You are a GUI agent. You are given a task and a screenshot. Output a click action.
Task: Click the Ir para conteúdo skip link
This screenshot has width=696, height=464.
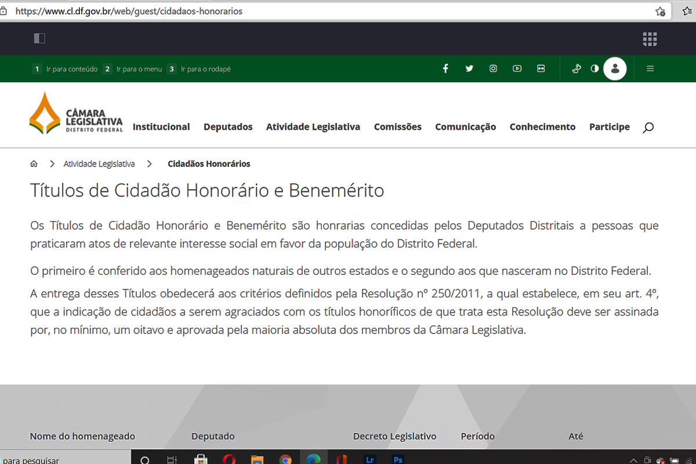point(71,69)
